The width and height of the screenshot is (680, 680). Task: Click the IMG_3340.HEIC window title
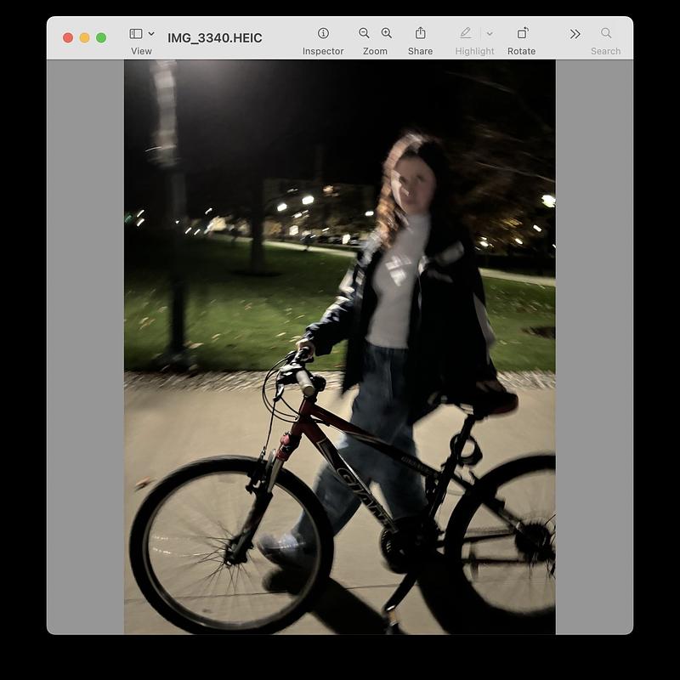coord(213,37)
